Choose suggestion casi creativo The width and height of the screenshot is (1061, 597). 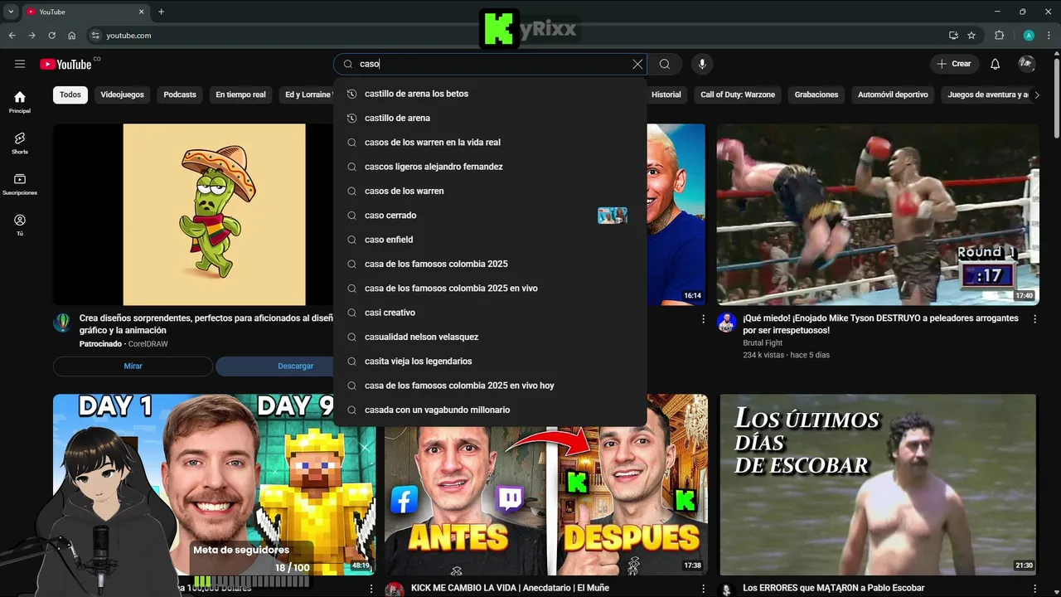click(490, 313)
